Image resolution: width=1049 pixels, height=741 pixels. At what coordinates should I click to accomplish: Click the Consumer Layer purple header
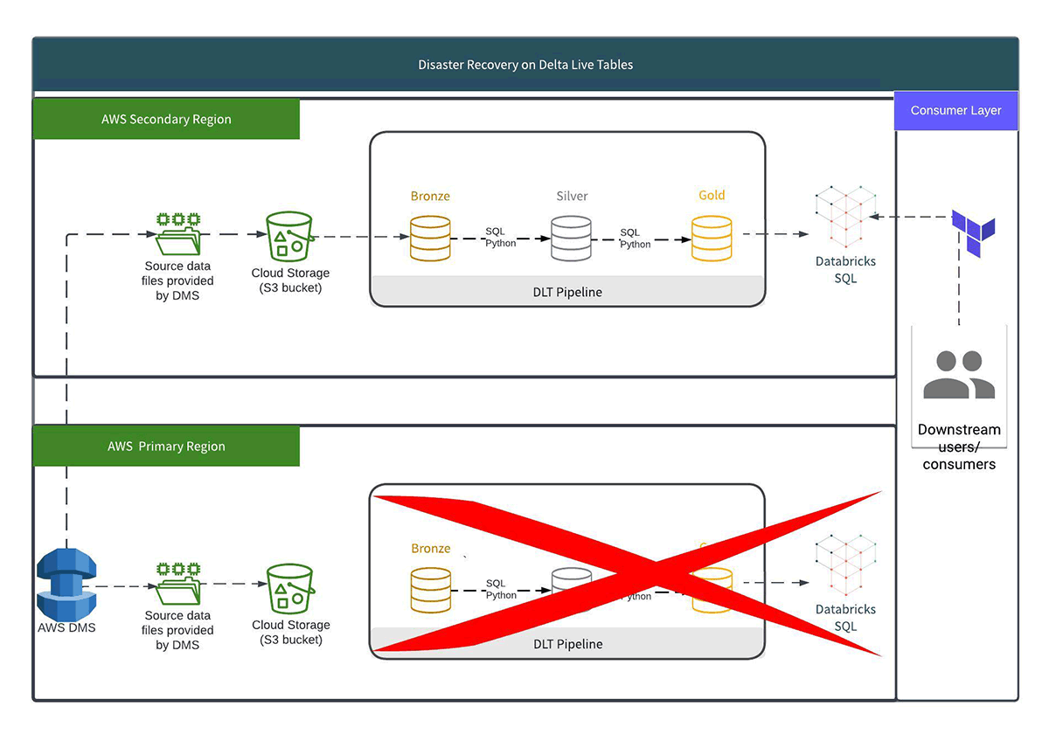(956, 110)
